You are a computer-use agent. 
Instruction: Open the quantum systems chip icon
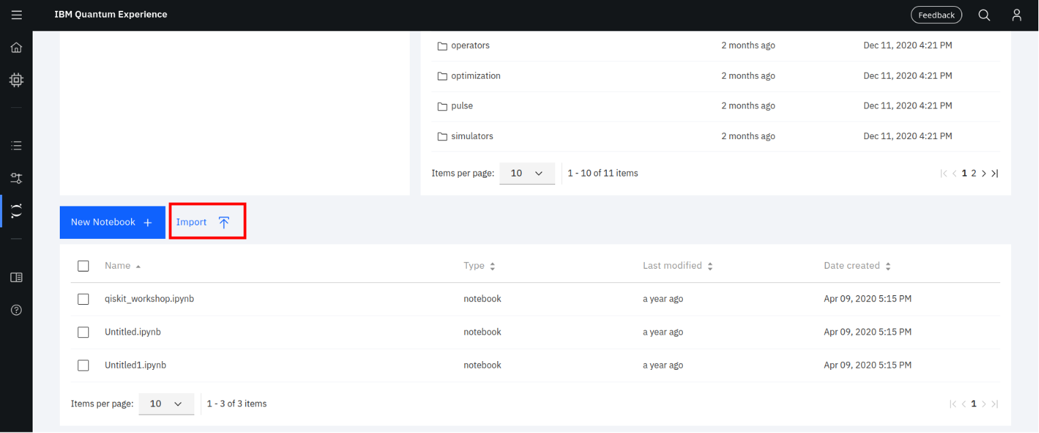(x=16, y=80)
